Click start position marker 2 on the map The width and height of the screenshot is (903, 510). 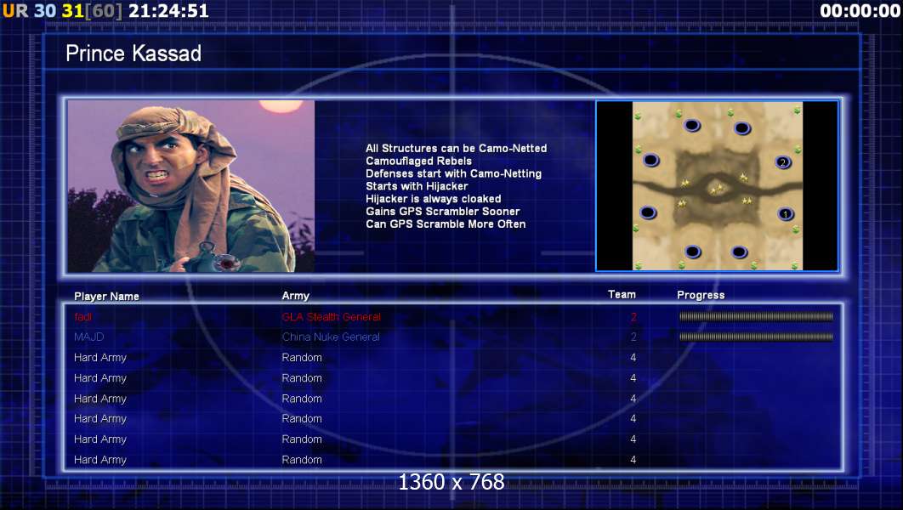(x=782, y=162)
